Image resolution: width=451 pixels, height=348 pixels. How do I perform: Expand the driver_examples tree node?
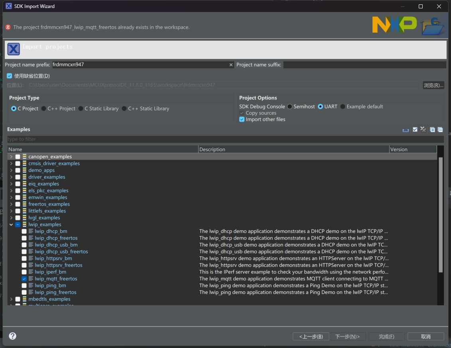click(x=11, y=177)
